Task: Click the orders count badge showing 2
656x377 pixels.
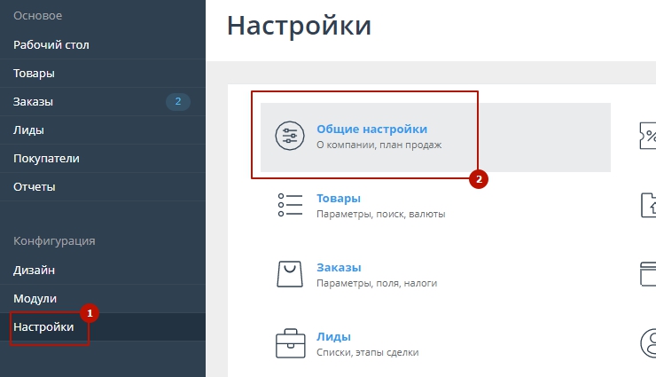Action: pos(177,101)
